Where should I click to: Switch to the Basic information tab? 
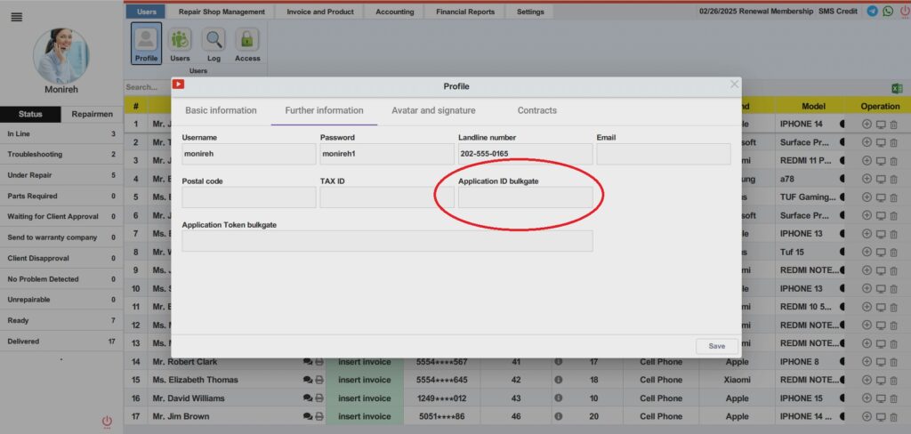click(x=221, y=110)
